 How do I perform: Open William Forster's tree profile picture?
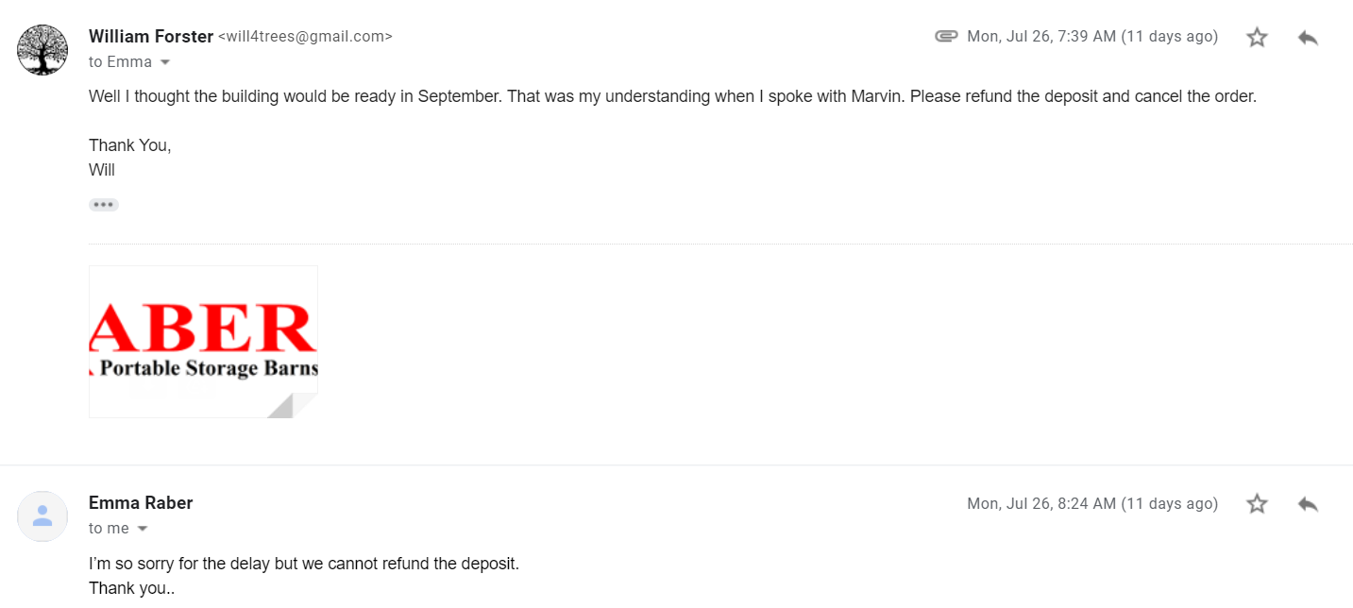(42, 50)
